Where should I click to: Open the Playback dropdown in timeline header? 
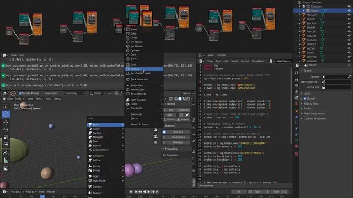tap(17, 191)
